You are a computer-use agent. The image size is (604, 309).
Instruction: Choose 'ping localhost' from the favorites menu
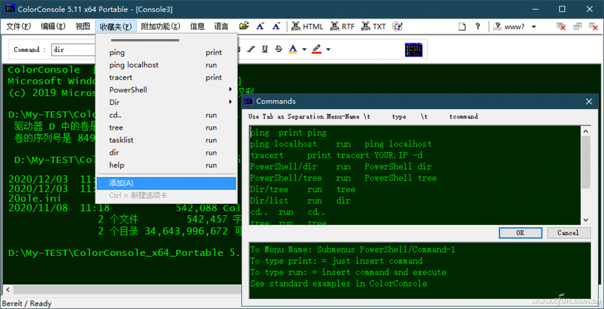click(x=134, y=65)
